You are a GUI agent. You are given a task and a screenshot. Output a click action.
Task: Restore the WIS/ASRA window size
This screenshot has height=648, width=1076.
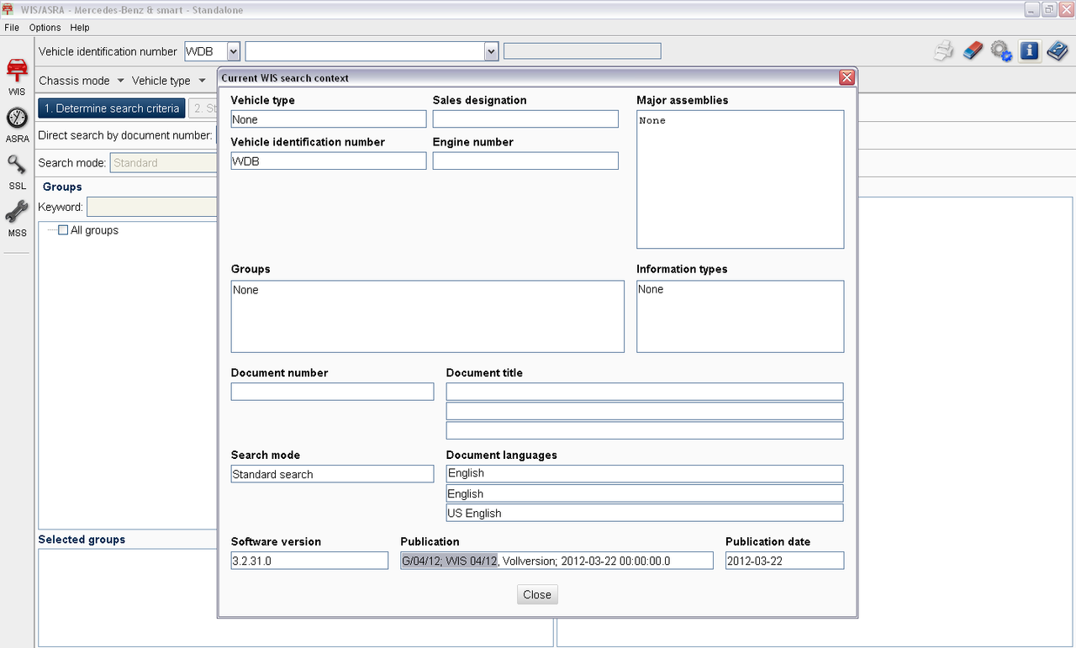coord(1049,8)
